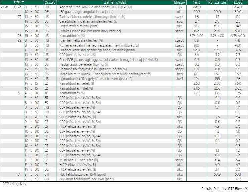Click the 1,7* Hungarian GDP consensus value
The width and height of the screenshot is (249, 192).
217,107
